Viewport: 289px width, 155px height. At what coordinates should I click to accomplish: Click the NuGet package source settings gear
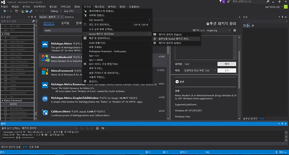(235, 31)
